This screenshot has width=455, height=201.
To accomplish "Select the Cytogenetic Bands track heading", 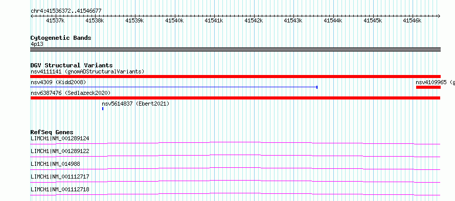I will click(61, 38).
